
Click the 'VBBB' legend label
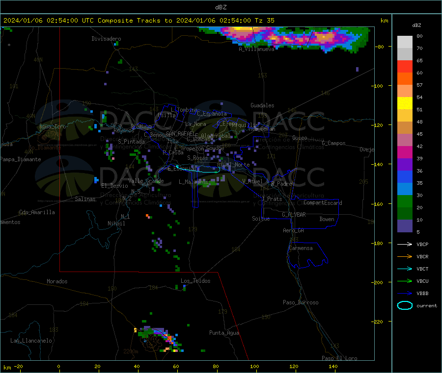(x=422, y=294)
